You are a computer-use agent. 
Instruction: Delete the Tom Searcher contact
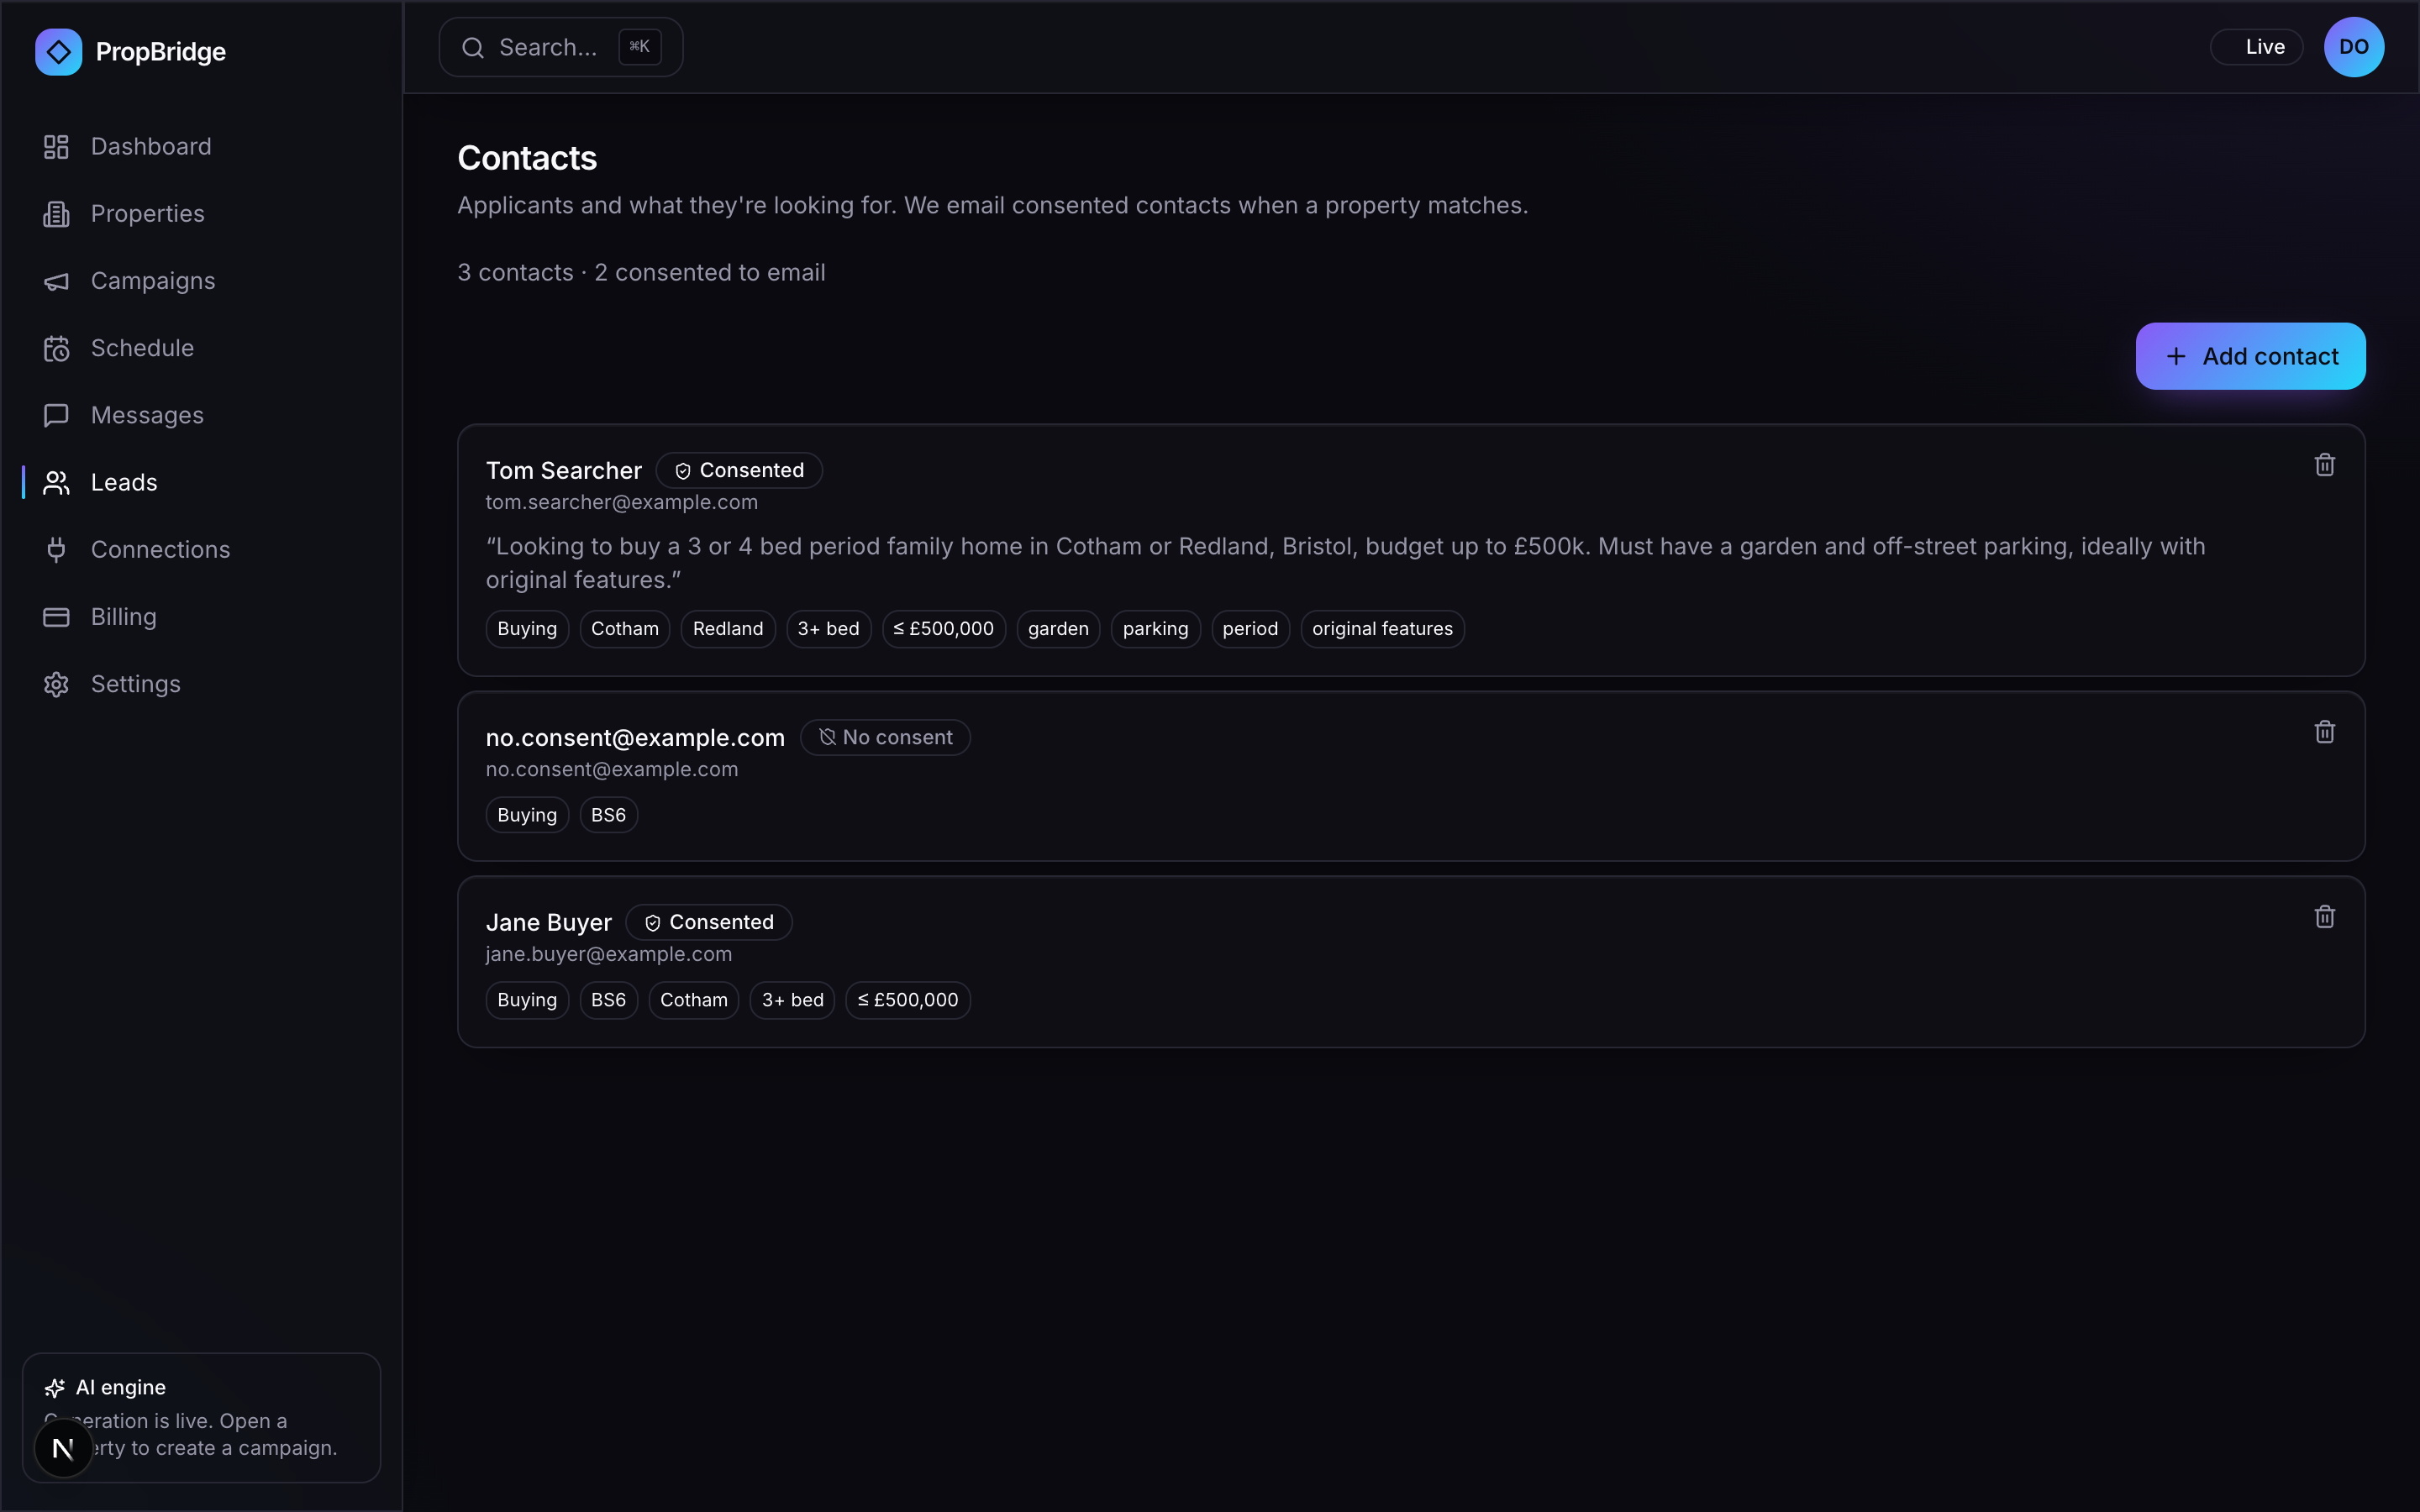pos(2325,465)
